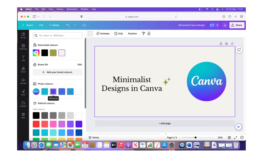258x157 pixels.
Task: Open grid view of pages
Action: pyautogui.click(x=229, y=137)
